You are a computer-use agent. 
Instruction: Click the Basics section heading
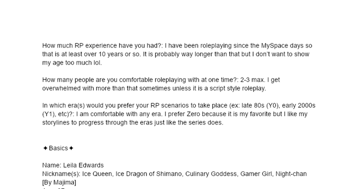pos(58,148)
